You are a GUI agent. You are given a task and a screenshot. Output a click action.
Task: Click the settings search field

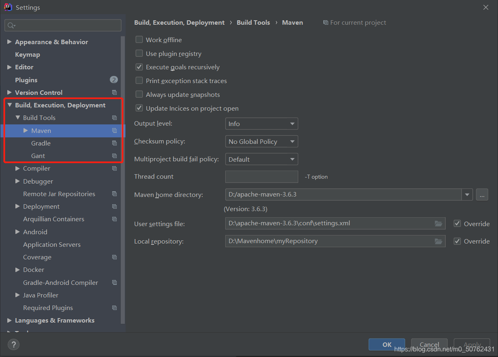[x=63, y=25]
